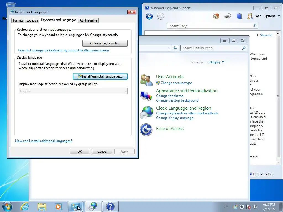
Task: Open Welcome screen keyboard layout help link
Action: (63, 50)
